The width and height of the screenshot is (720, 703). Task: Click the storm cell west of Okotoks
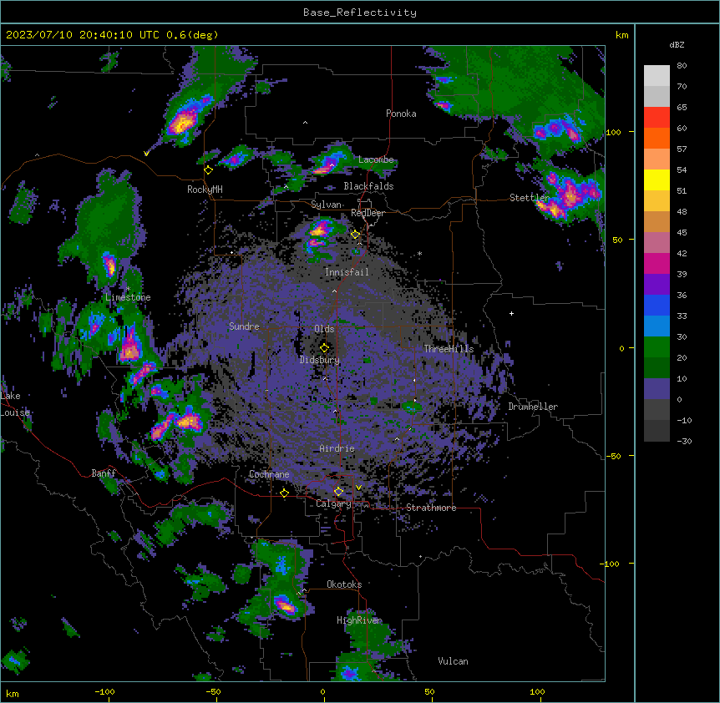point(286,605)
